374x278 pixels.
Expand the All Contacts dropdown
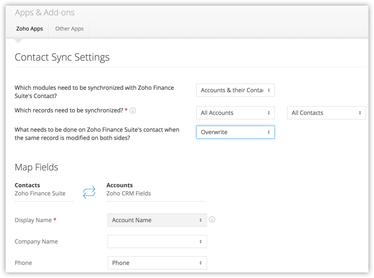click(326, 113)
